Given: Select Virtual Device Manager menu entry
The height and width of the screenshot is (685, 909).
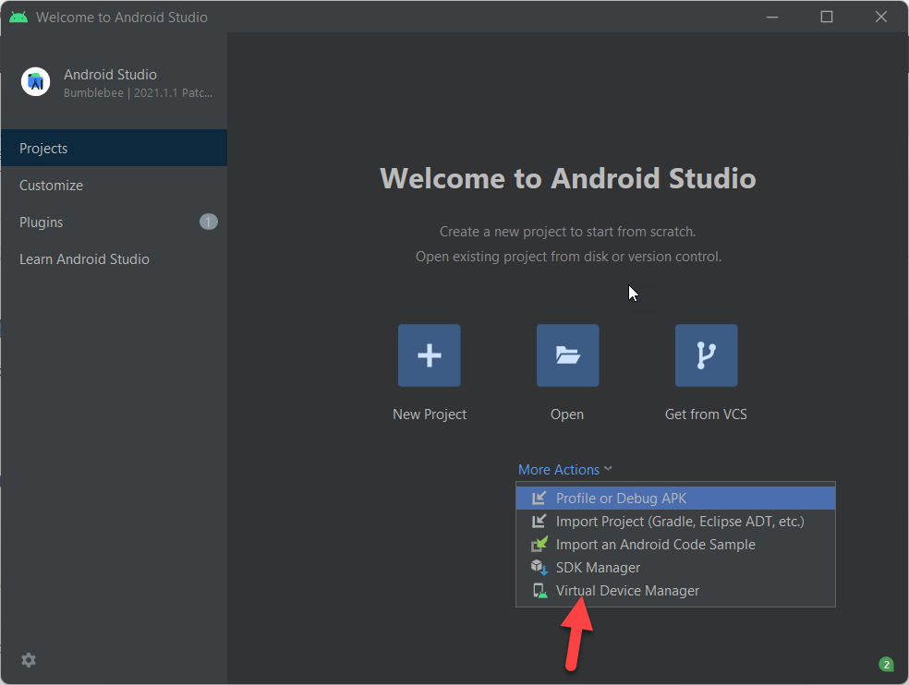Looking at the screenshot, I should [627, 591].
